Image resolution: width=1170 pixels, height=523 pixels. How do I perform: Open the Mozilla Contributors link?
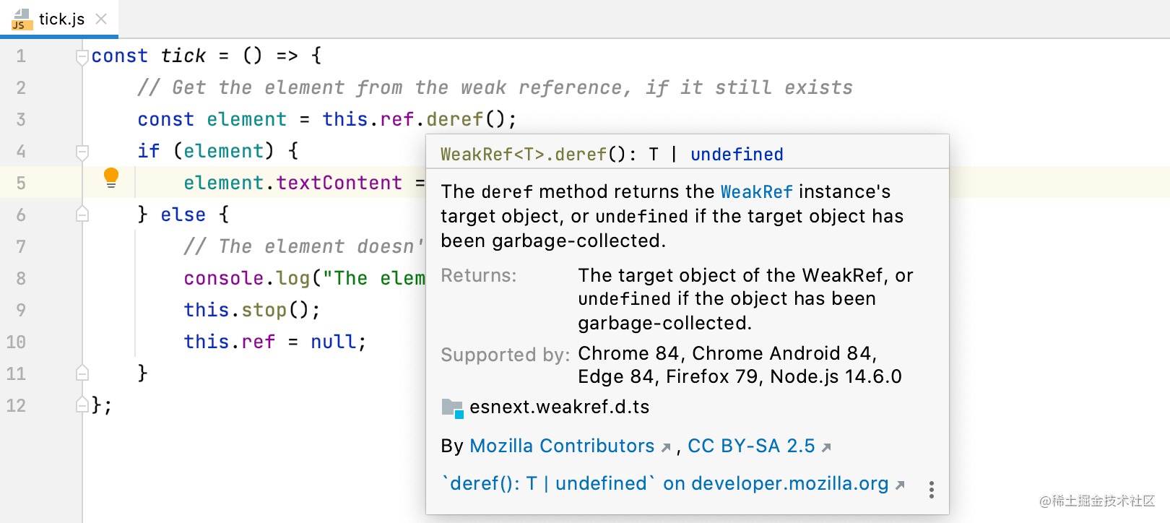coord(561,446)
